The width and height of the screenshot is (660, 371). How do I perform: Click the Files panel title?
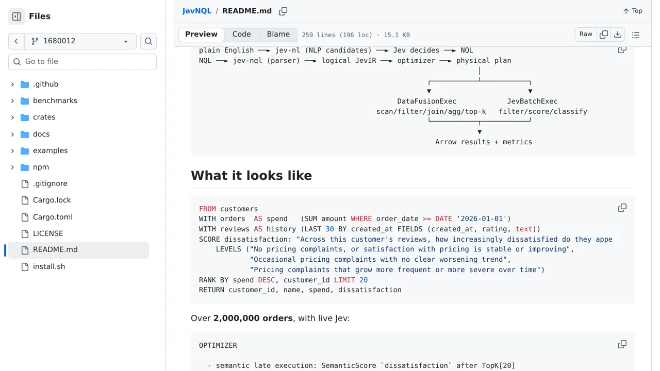point(40,16)
